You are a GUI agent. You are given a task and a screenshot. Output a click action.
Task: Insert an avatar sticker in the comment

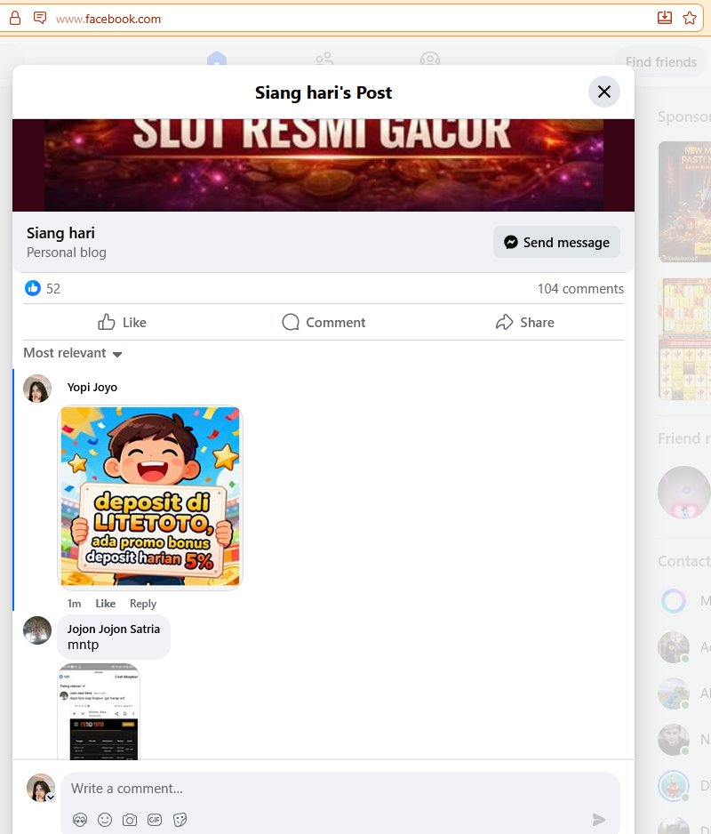coord(80,820)
